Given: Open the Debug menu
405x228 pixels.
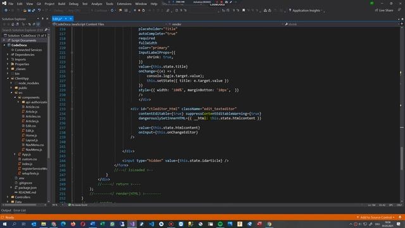Looking at the screenshot, I should [x=73, y=4].
